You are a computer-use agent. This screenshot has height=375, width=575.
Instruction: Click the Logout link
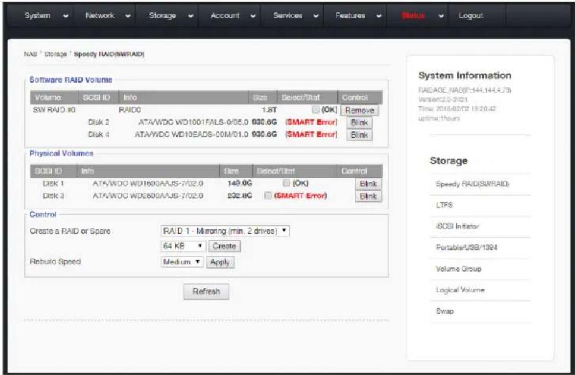470,16
